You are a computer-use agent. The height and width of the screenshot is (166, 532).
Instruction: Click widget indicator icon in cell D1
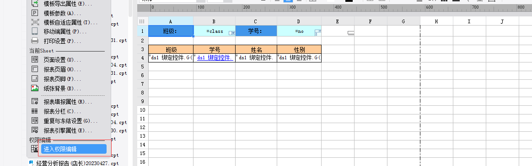(318, 32)
